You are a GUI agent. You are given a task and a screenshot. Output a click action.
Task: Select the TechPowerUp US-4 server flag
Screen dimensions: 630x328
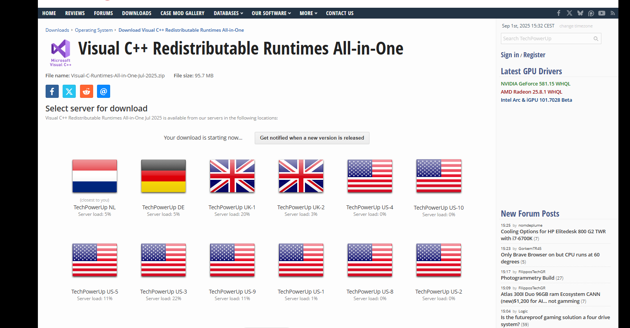tap(370, 176)
